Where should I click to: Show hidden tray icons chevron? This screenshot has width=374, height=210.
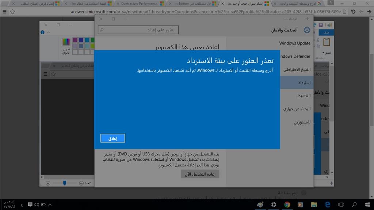50,205
